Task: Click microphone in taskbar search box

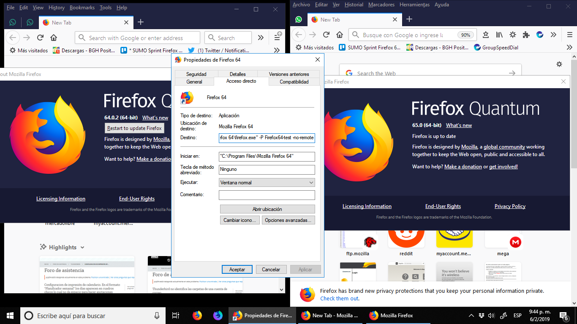Action: 157,315
